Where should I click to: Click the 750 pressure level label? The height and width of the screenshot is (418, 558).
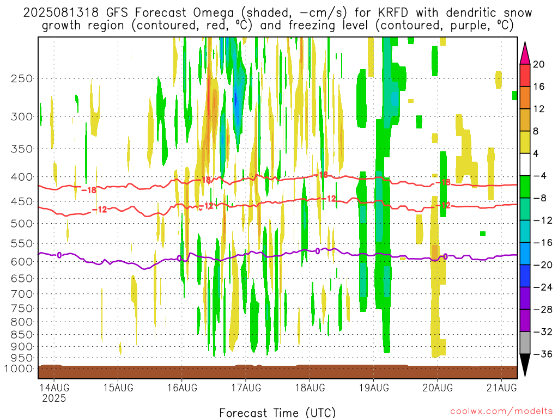coord(22,309)
